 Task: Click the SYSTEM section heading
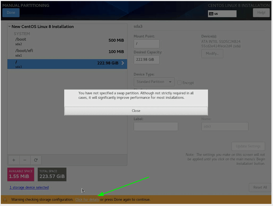click(x=22, y=34)
